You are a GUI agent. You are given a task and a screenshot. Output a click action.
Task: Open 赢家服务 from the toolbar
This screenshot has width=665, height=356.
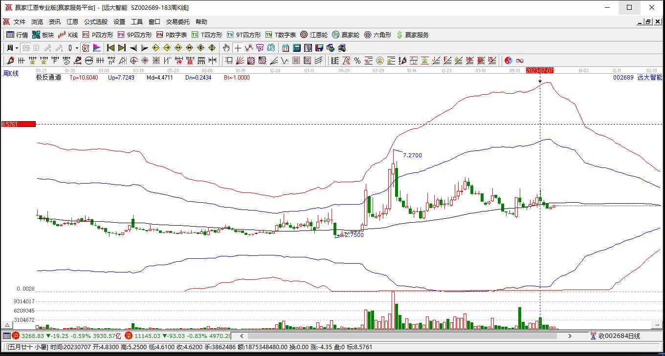click(413, 35)
